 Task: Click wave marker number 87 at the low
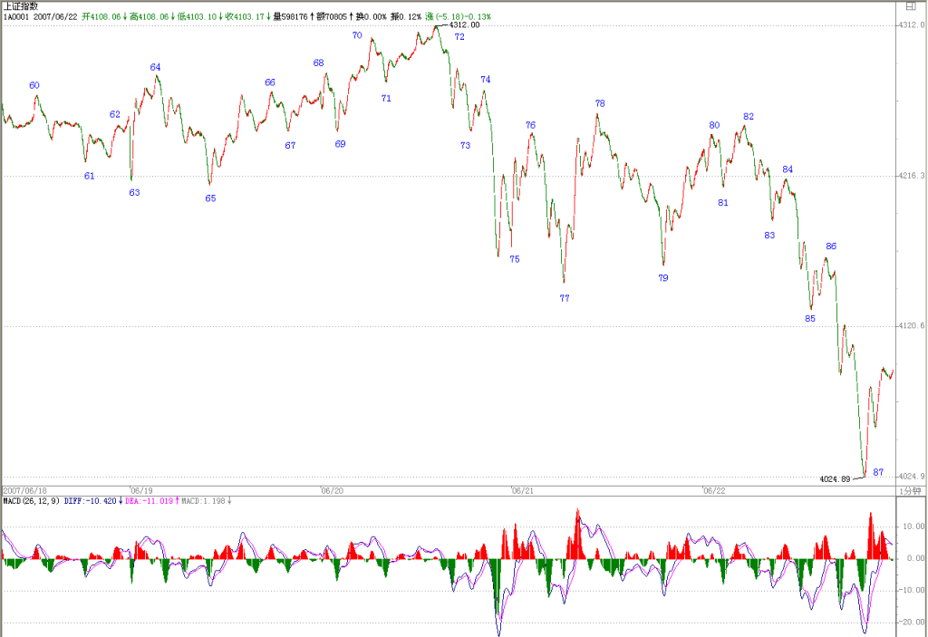coord(878,472)
